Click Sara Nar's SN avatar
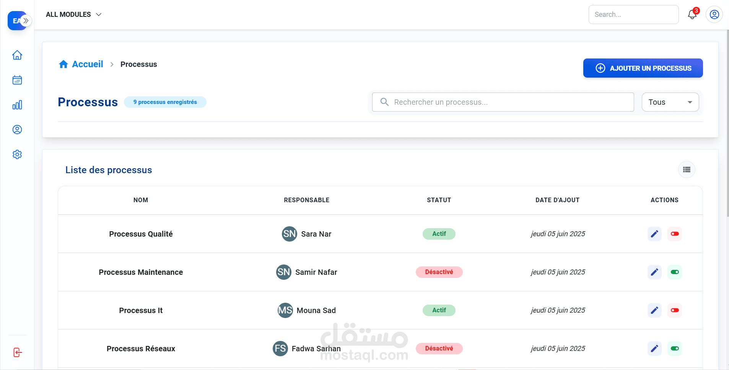 pyautogui.click(x=290, y=234)
